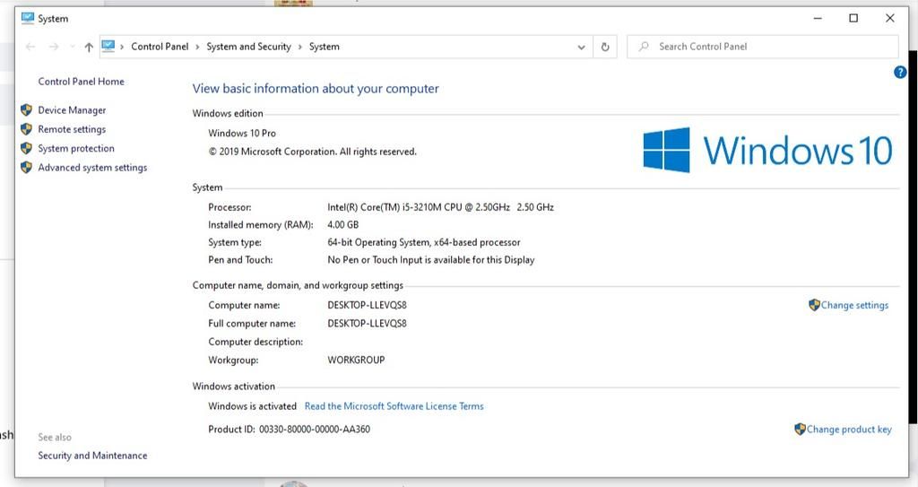The height and width of the screenshot is (487, 918).
Task: Click the System window title bar icon
Action: click(x=27, y=18)
